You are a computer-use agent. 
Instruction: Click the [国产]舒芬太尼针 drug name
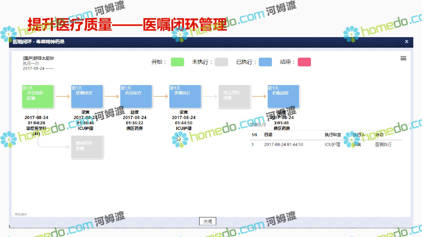coord(39,58)
